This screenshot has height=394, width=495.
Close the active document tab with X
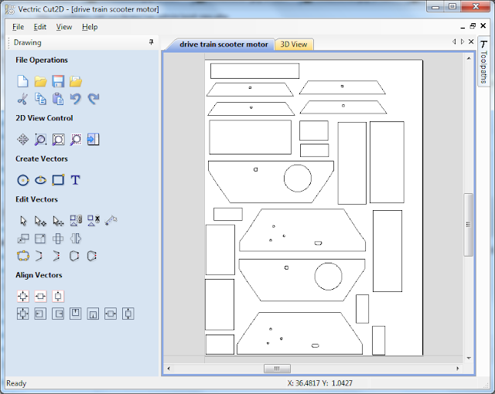point(471,42)
